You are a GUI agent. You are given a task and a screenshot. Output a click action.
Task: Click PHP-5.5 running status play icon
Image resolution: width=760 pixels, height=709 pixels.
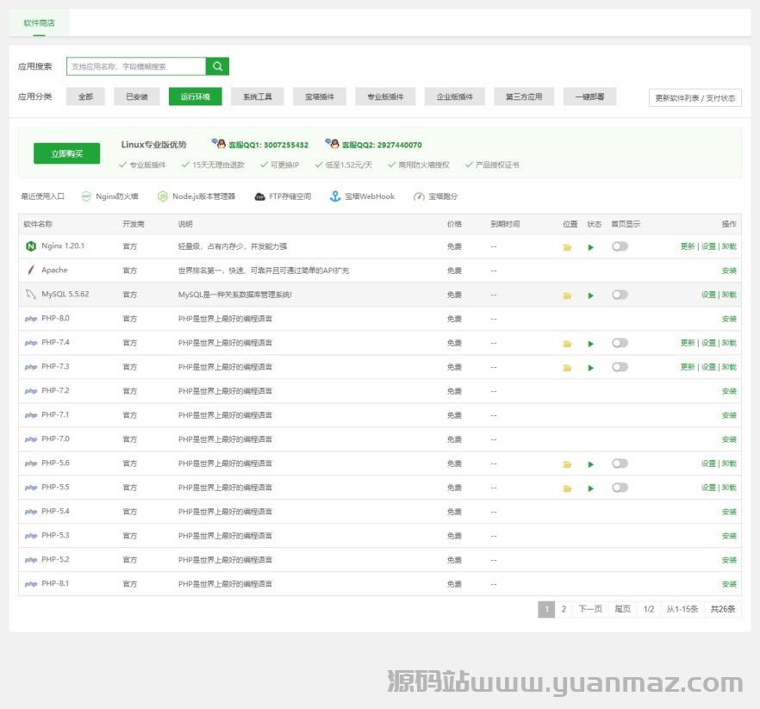pyautogui.click(x=590, y=488)
